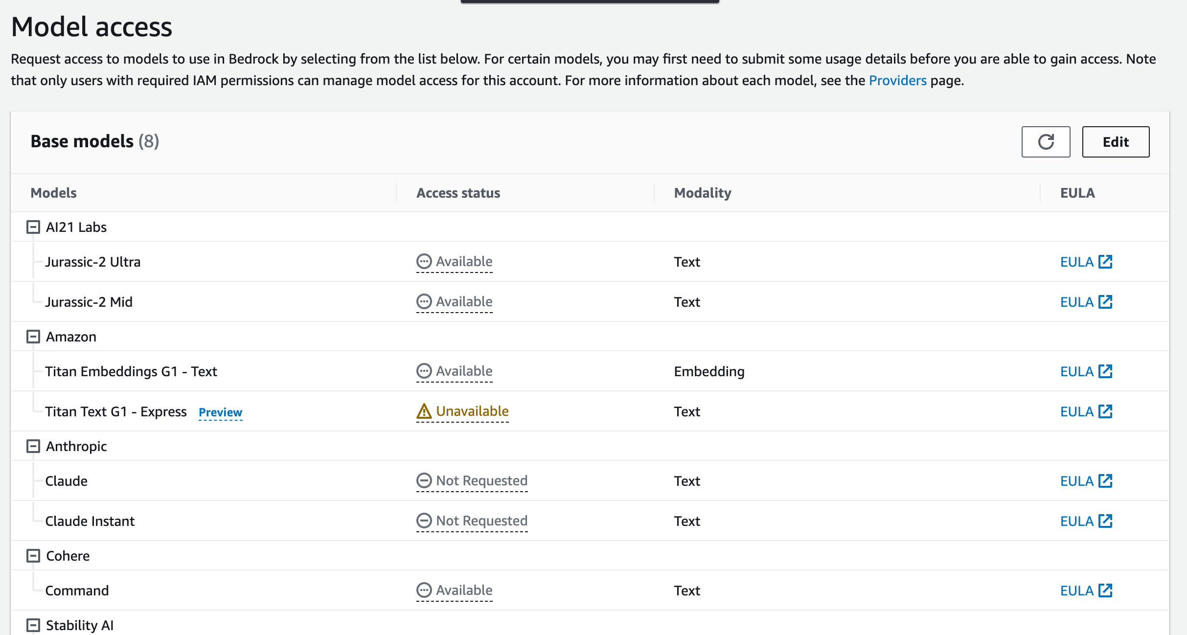Click Not Requested status for Claude

pyautogui.click(x=472, y=481)
